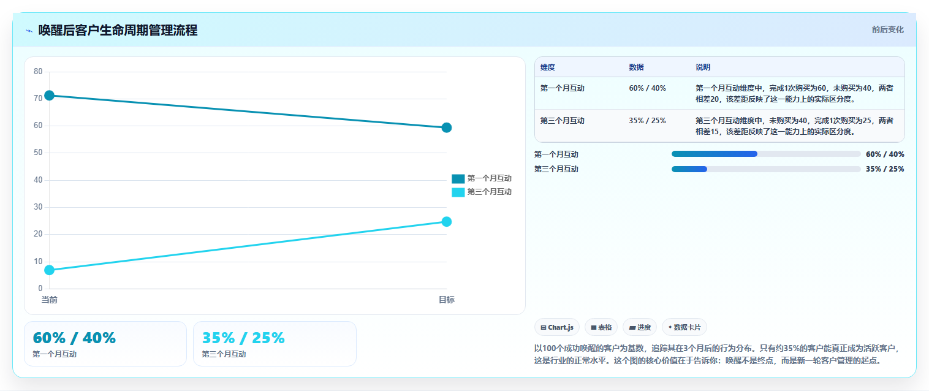929x391 pixels.
Task: Click the 第三个月互动 progress bar
Action: click(x=766, y=169)
